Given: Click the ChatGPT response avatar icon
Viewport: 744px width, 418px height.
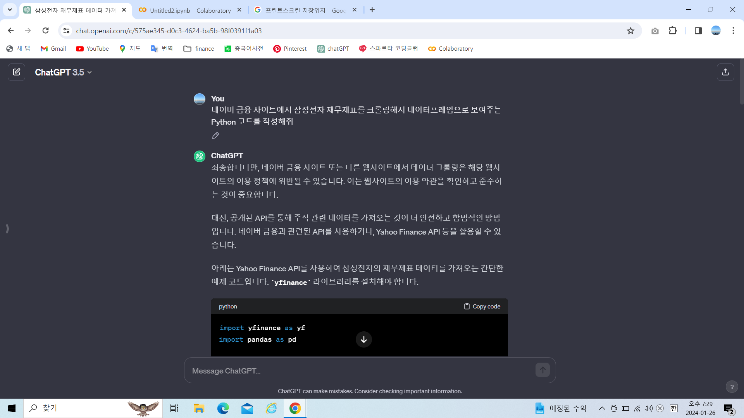Looking at the screenshot, I should point(199,156).
